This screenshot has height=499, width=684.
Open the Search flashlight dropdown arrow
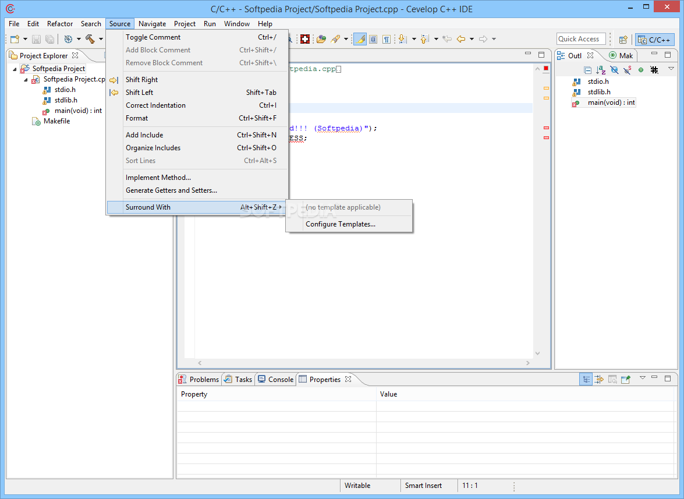click(346, 39)
